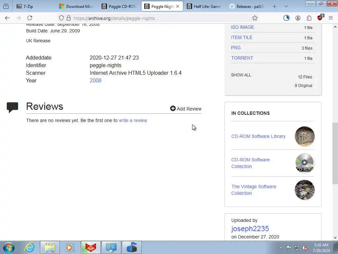Click the muted volume tray icon
The width and height of the screenshot is (338, 254).
click(x=305, y=248)
